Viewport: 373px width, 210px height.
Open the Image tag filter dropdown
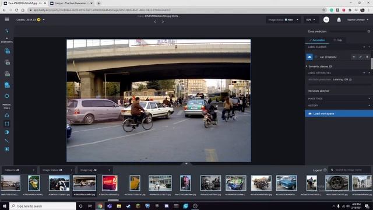[x=95, y=170]
